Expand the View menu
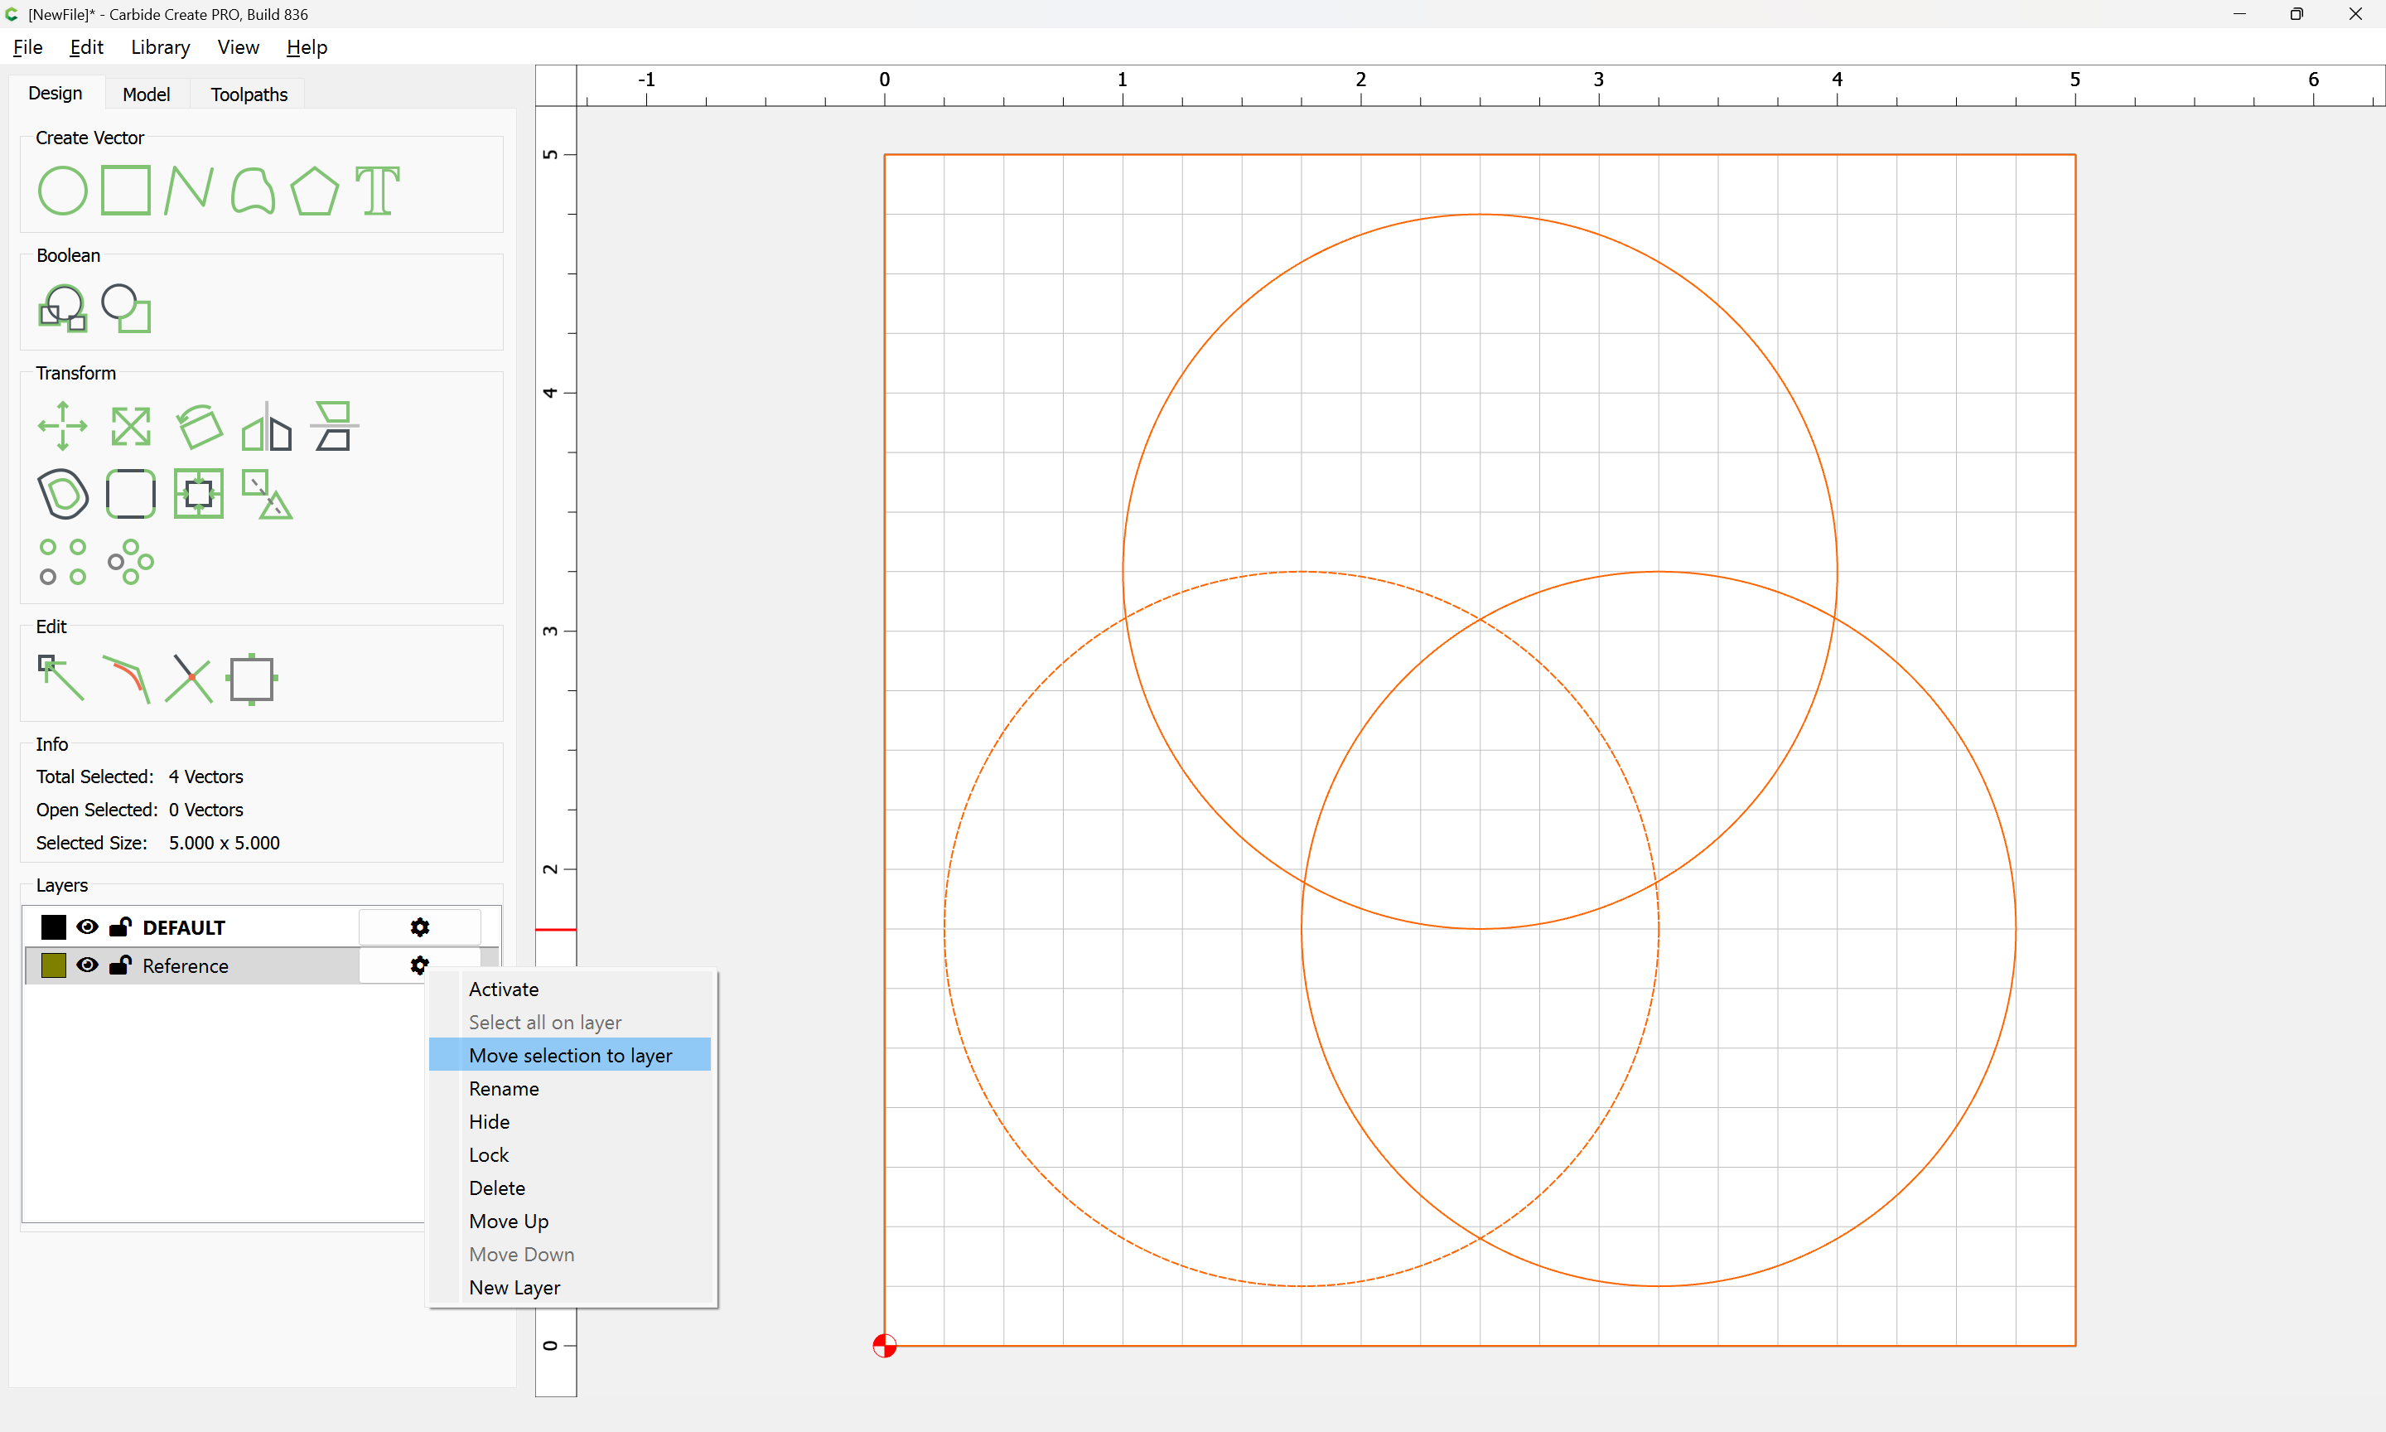The width and height of the screenshot is (2386, 1432). (237, 47)
